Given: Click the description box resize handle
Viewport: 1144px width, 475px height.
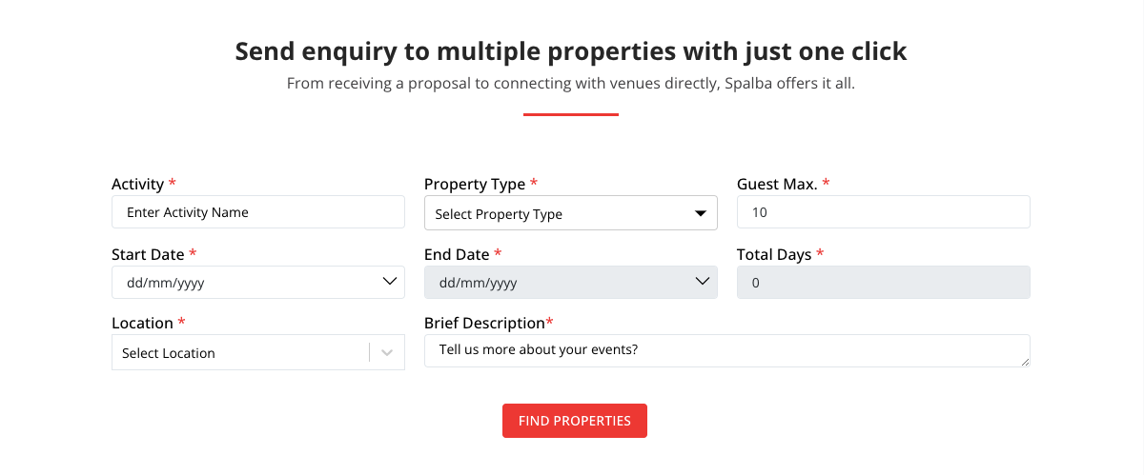Looking at the screenshot, I should pos(1026,362).
